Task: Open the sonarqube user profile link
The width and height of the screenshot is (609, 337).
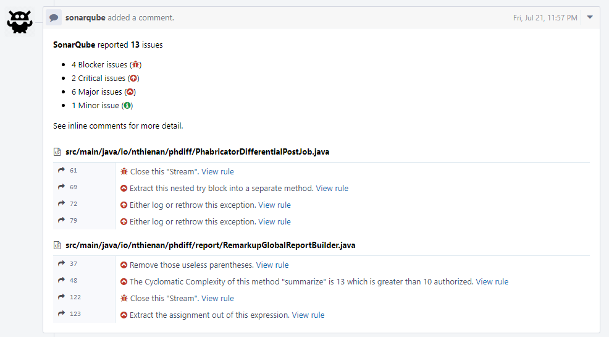Action: point(85,17)
